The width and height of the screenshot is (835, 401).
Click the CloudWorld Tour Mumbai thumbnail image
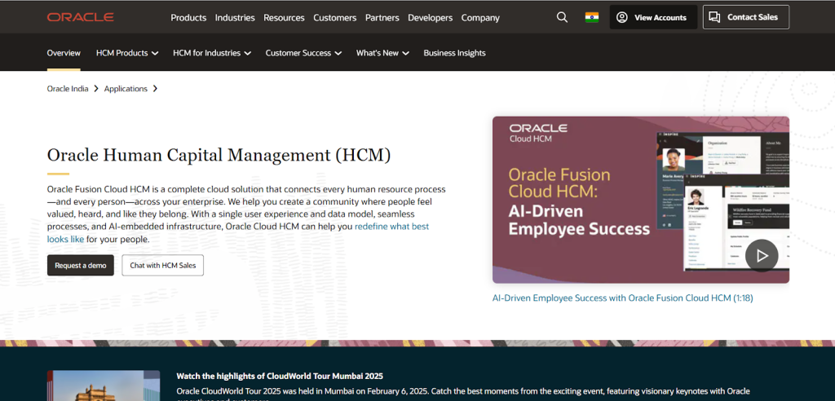[x=104, y=386]
